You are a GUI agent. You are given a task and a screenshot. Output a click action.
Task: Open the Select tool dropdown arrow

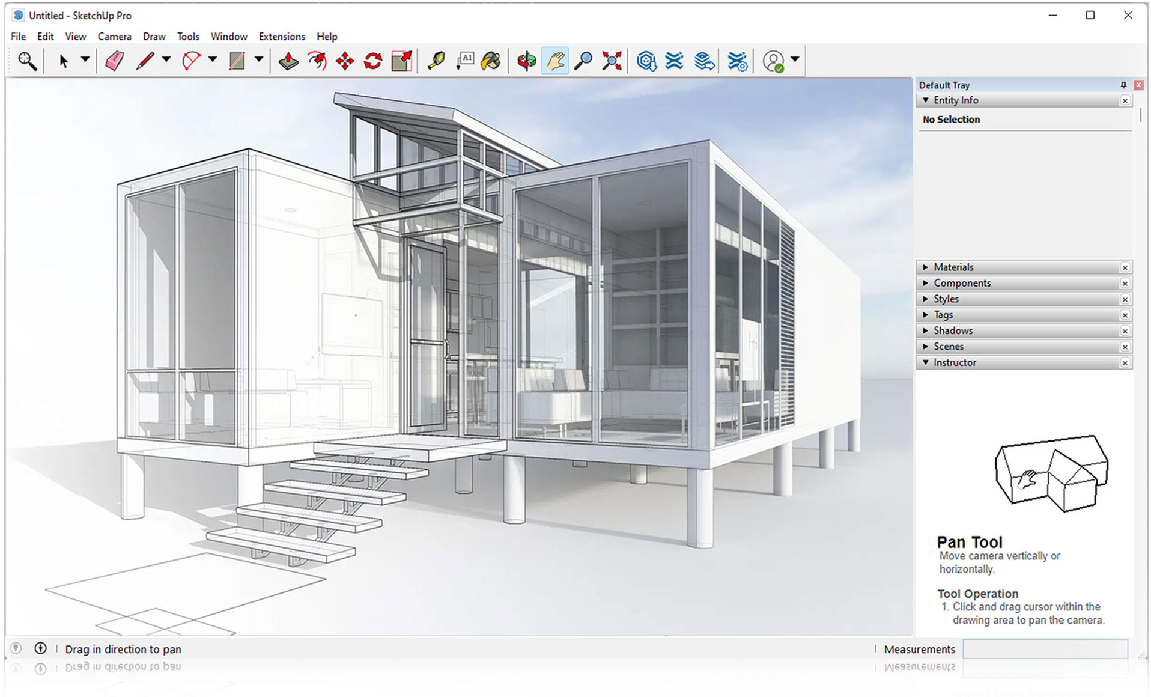(x=86, y=60)
